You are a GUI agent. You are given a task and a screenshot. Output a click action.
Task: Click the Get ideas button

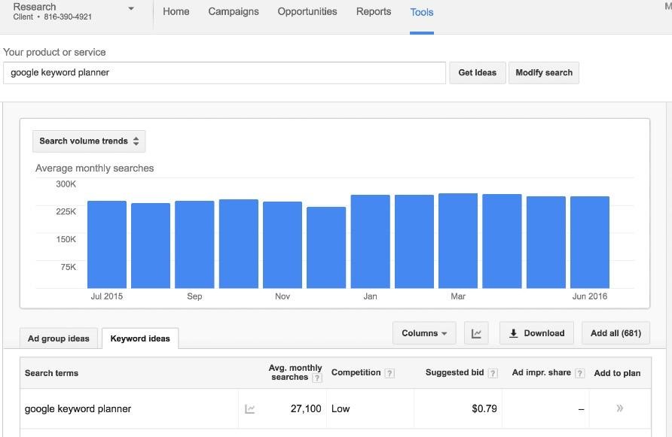(x=478, y=73)
